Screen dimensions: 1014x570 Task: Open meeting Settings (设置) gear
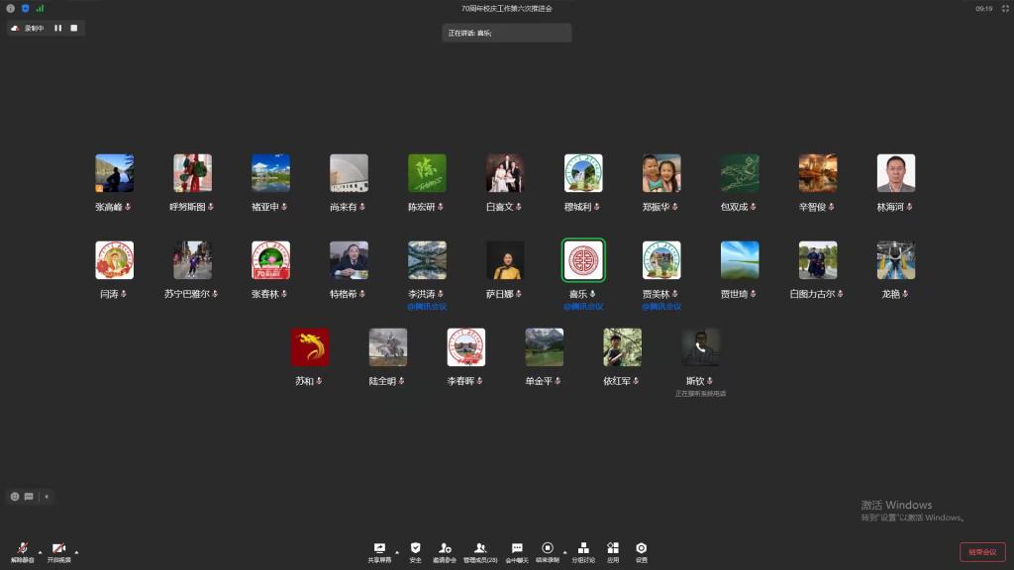[642, 549]
